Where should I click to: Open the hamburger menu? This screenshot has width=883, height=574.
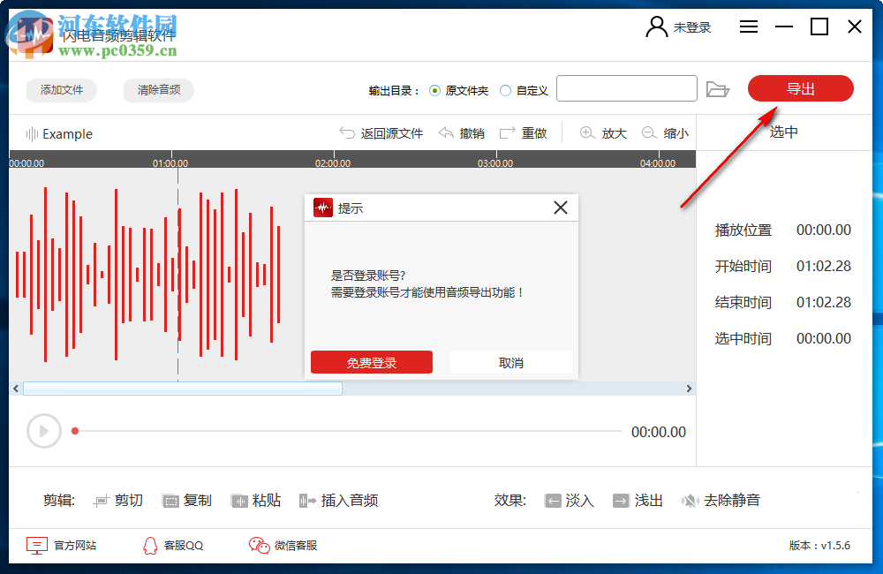tap(748, 26)
